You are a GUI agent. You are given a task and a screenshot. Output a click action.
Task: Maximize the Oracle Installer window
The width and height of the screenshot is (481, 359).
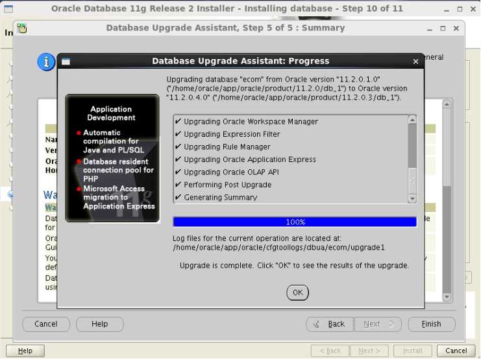pos(460,10)
